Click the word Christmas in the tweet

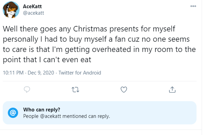[x=90, y=29]
